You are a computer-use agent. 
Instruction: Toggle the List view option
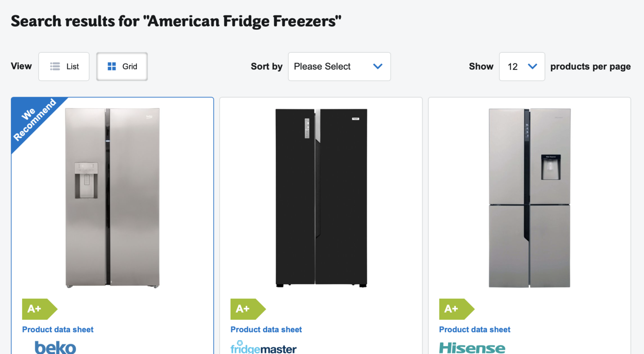tap(64, 66)
